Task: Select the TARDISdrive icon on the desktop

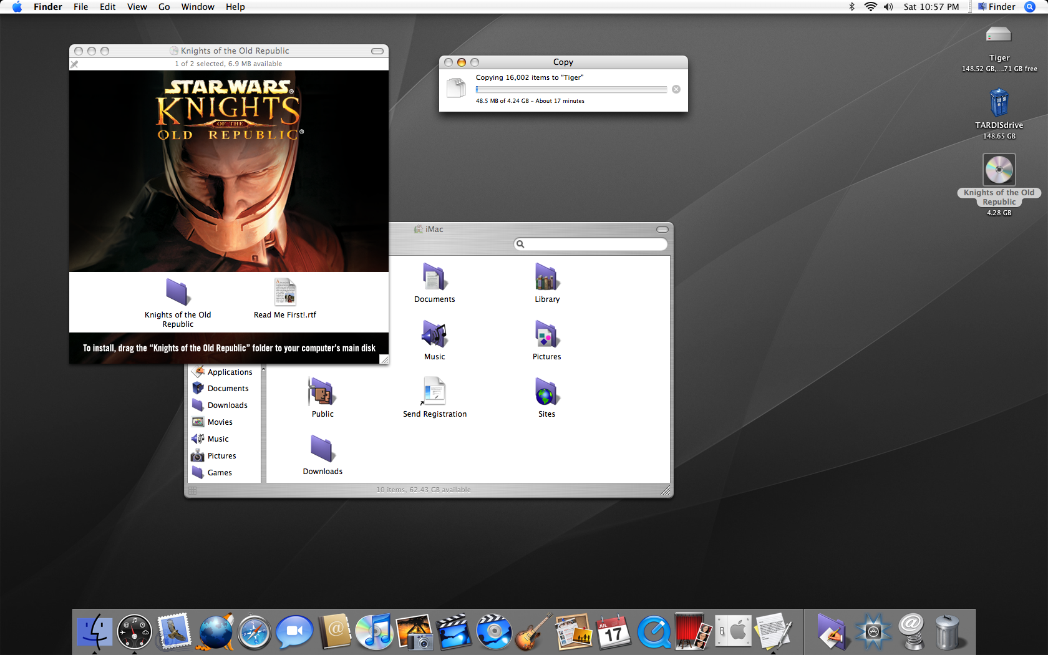Action: pos(999,102)
